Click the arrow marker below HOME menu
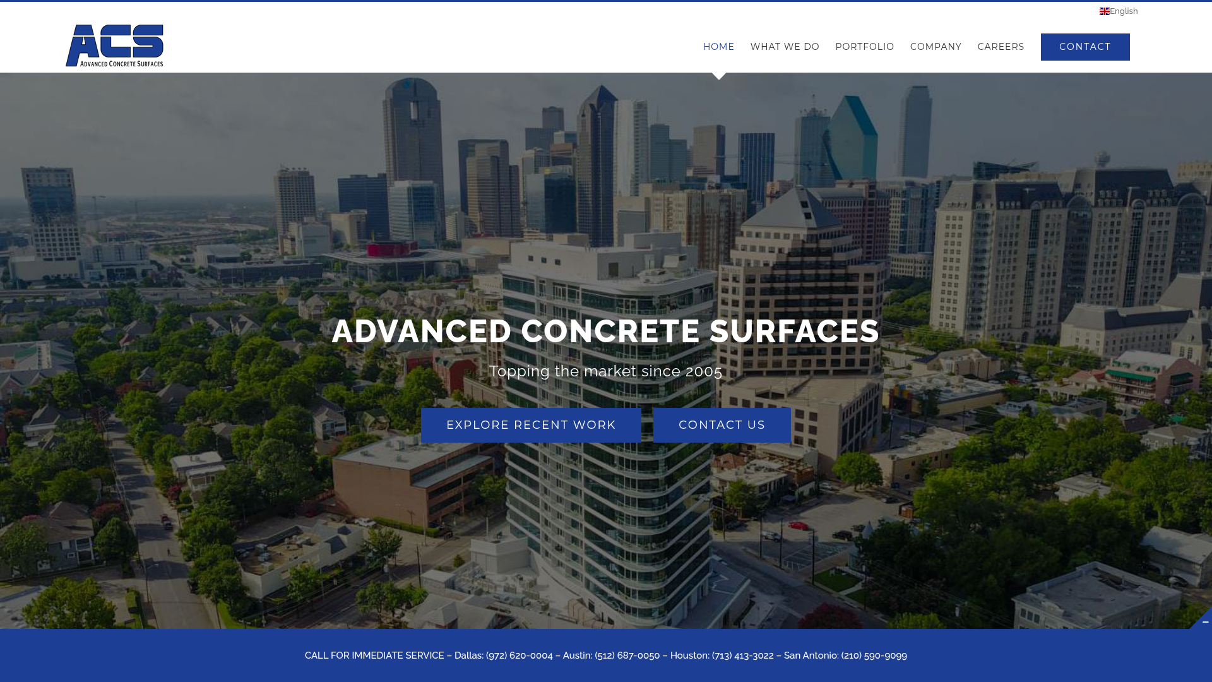 pyautogui.click(x=718, y=75)
